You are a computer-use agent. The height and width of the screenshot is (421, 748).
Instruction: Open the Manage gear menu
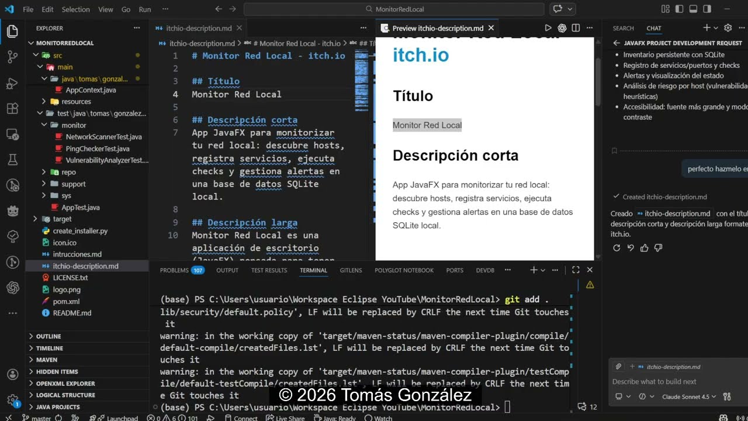[12, 401]
